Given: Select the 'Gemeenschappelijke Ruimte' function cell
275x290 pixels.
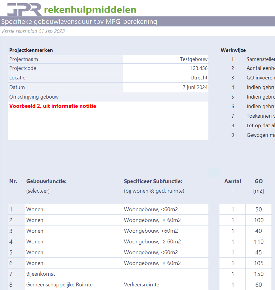Looking at the screenshot, I should tap(74, 284).
